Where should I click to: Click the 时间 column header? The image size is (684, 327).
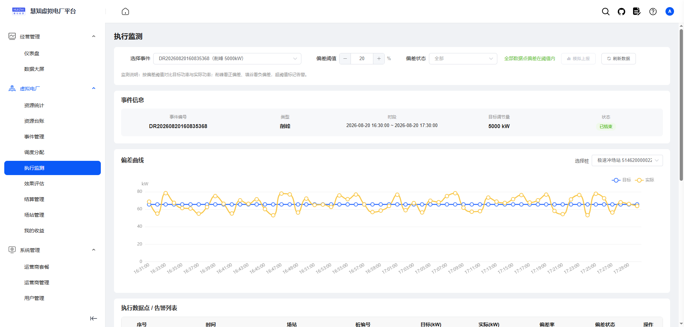click(x=211, y=325)
